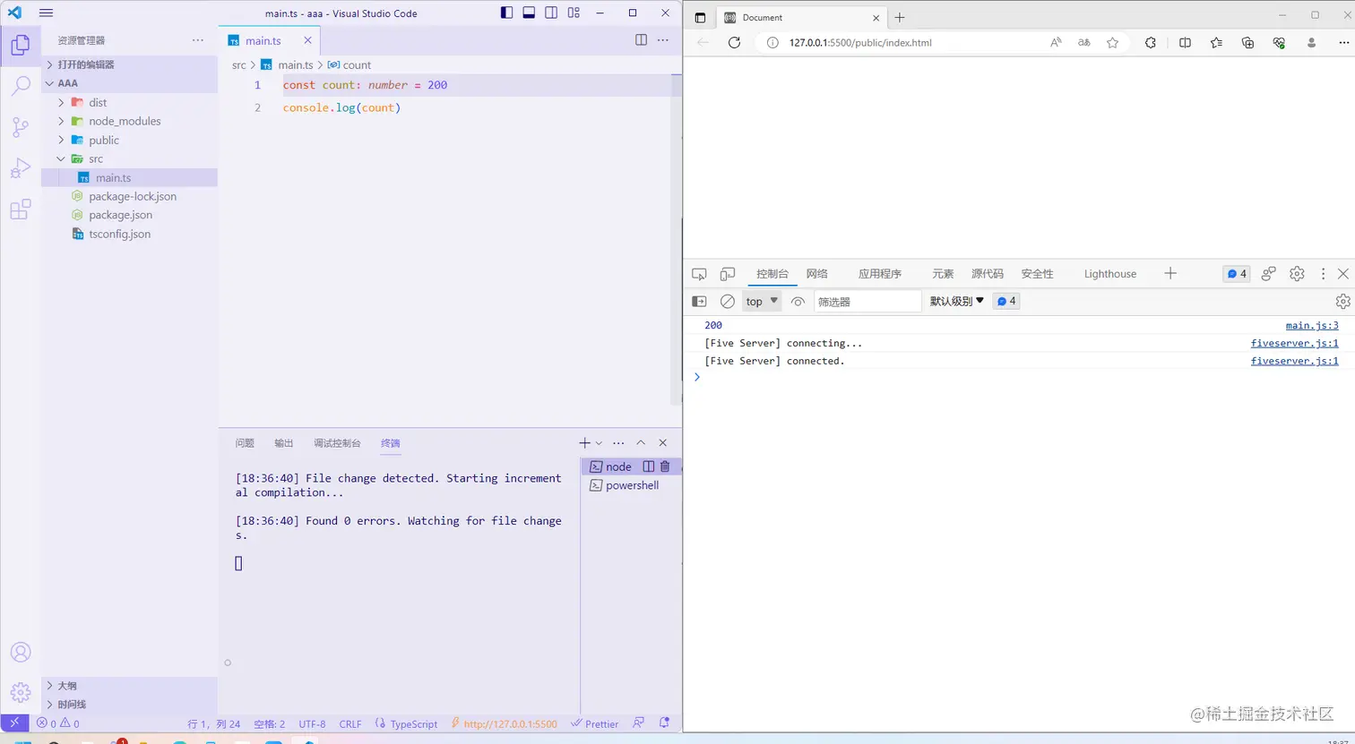Open the Manage gear in VS Code
Screen dimensions: 1355x744
coord(20,692)
